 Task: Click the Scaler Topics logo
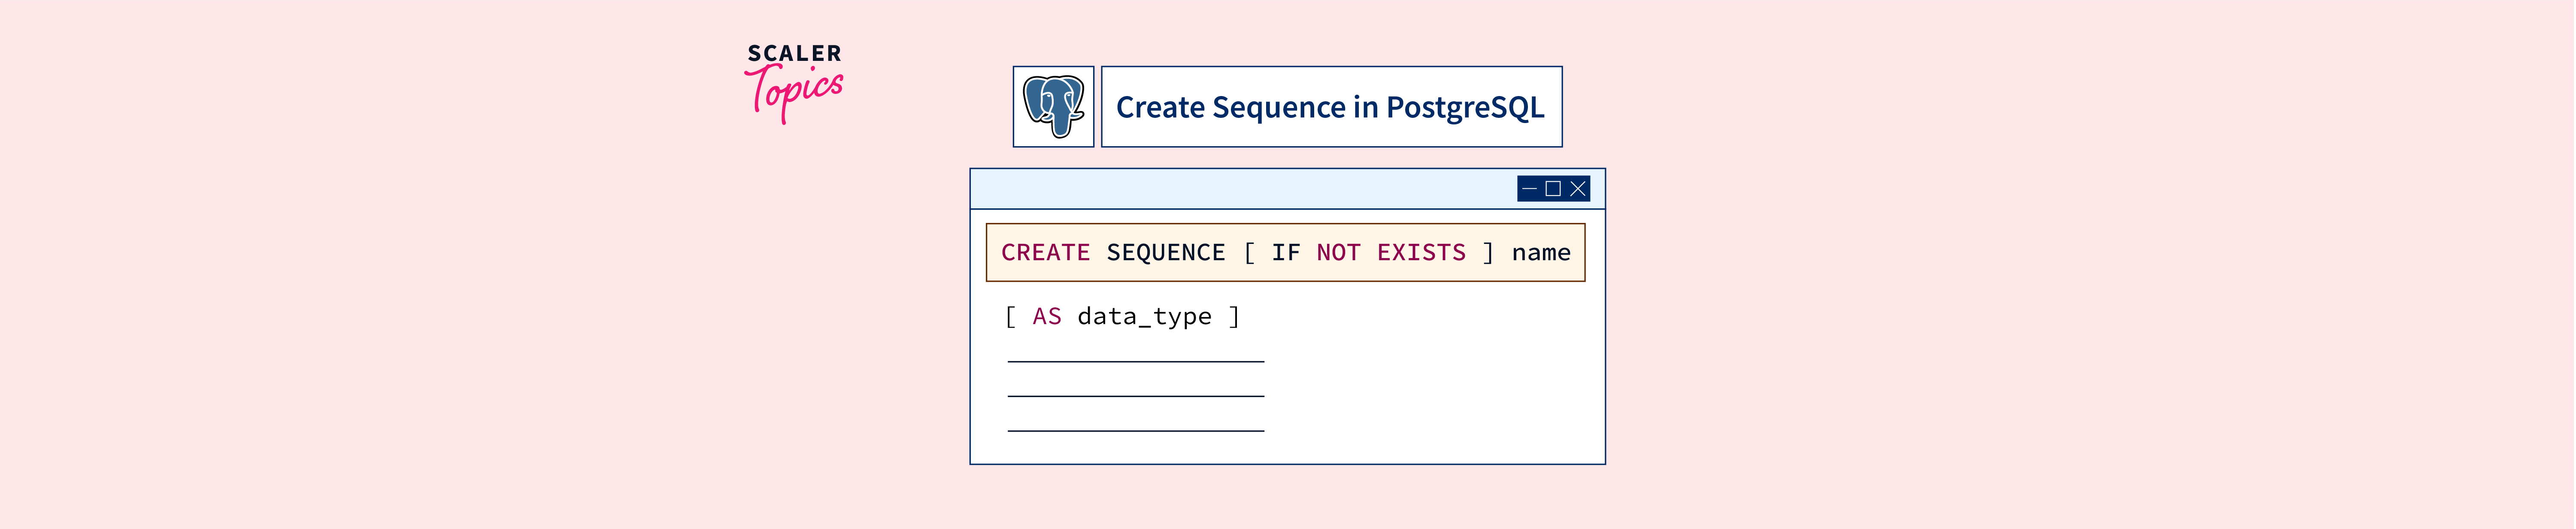click(x=794, y=82)
